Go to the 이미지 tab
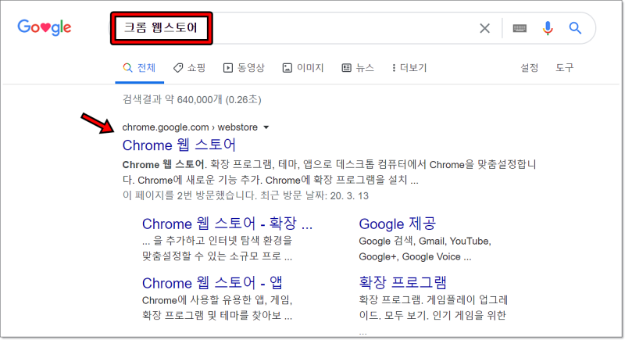This screenshot has height=340, width=625. (303, 68)
